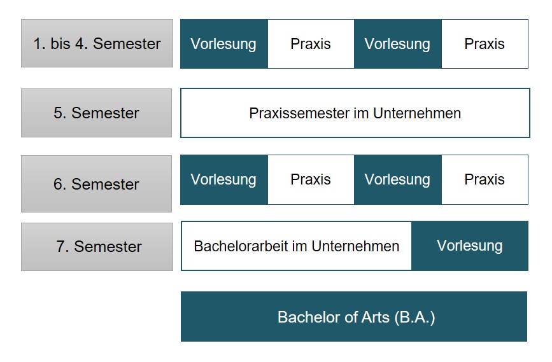552x362 pixels.
Task: Click the '1. bis 4. Semester' label box
Action: click(97, 43)
